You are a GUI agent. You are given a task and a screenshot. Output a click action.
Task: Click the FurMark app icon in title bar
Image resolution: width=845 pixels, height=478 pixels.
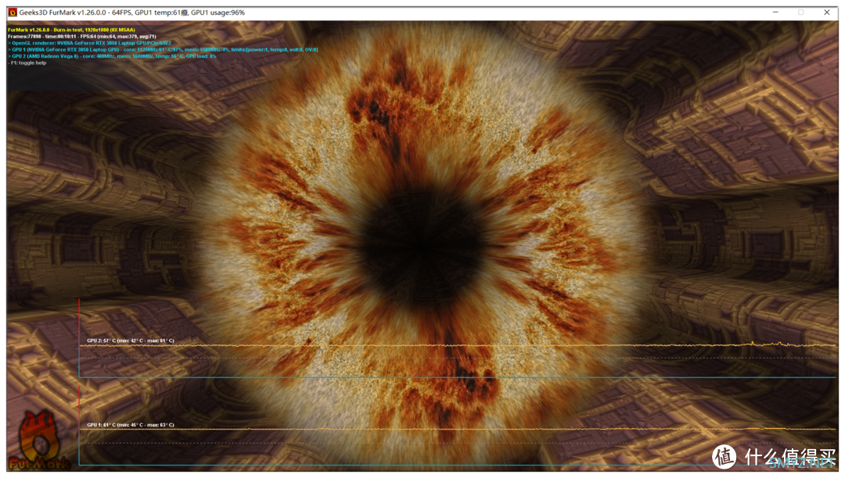tap(13, 12)
